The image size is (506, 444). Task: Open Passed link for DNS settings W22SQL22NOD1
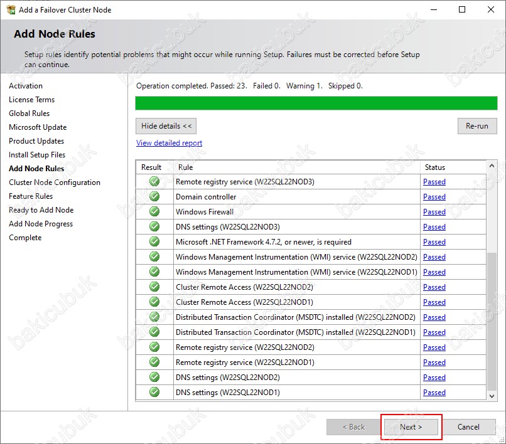434,393
